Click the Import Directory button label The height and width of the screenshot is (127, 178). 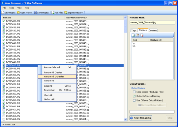coord(75,13)
